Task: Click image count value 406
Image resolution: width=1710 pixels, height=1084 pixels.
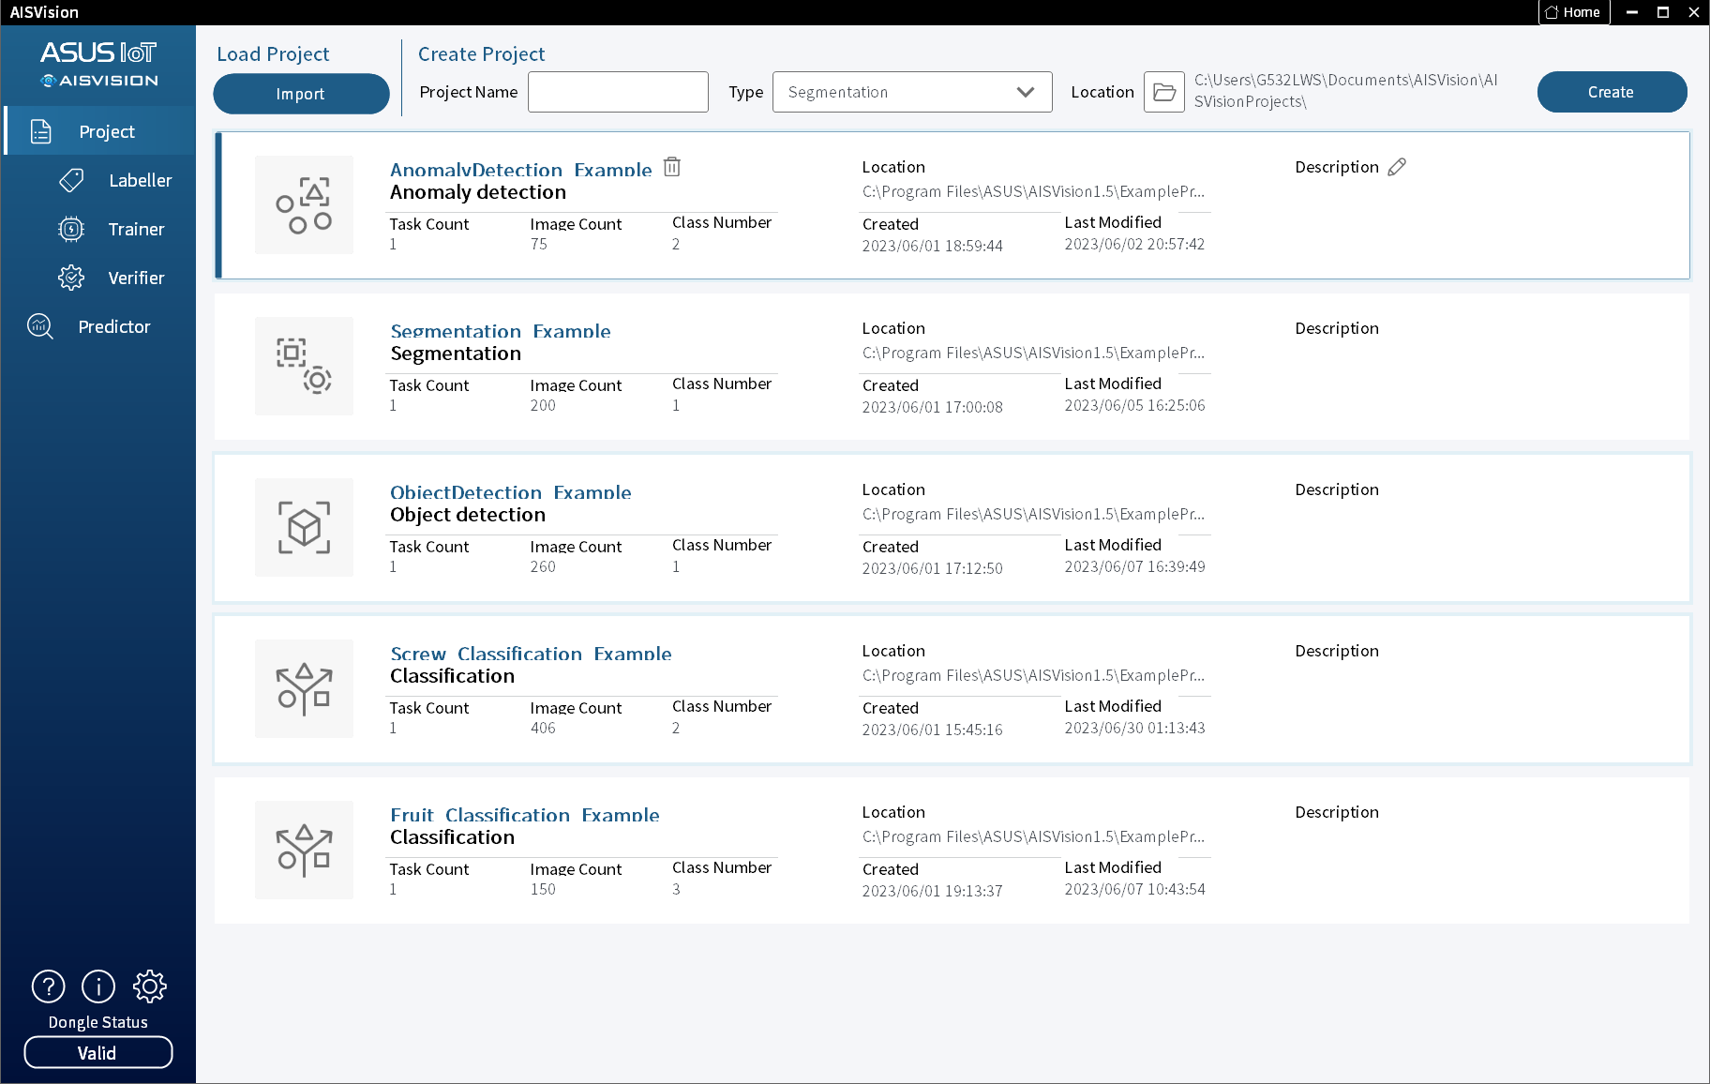Action: tap(543, 728)
